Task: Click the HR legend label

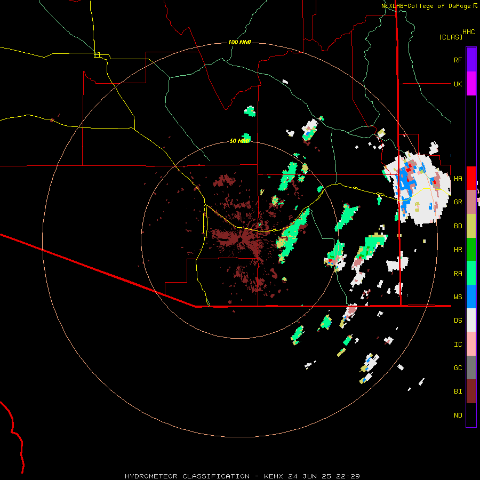Action: coord(458,250)
